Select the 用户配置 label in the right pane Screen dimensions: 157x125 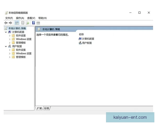pos(87,43)
